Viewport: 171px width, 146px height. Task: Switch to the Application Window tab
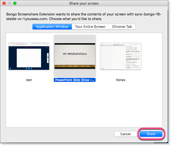[x=52, y=27]
